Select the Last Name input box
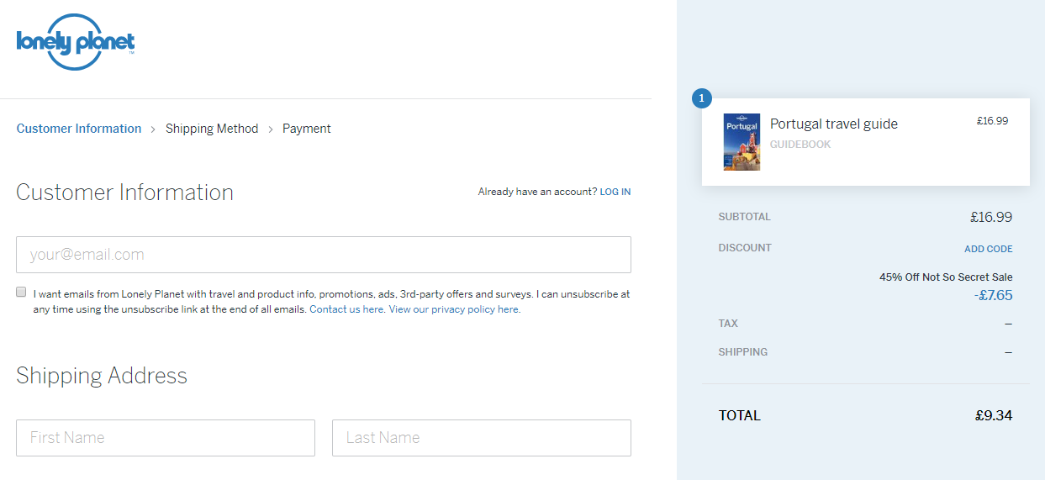The height and width of the screenshot is (480, 1045). (482, 438)
